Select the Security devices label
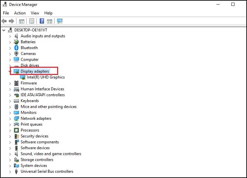 tap(34, 136)
